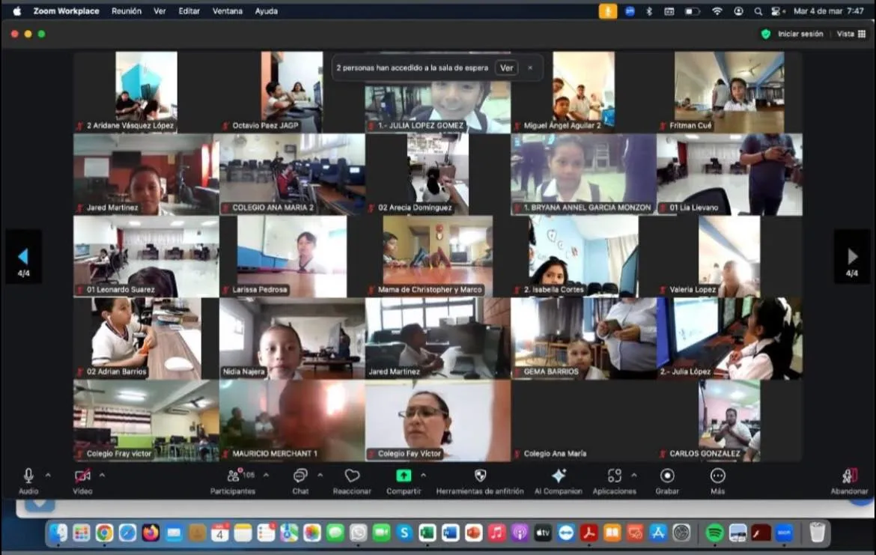Open the AI Companion sparkle icon

point(558,476)
